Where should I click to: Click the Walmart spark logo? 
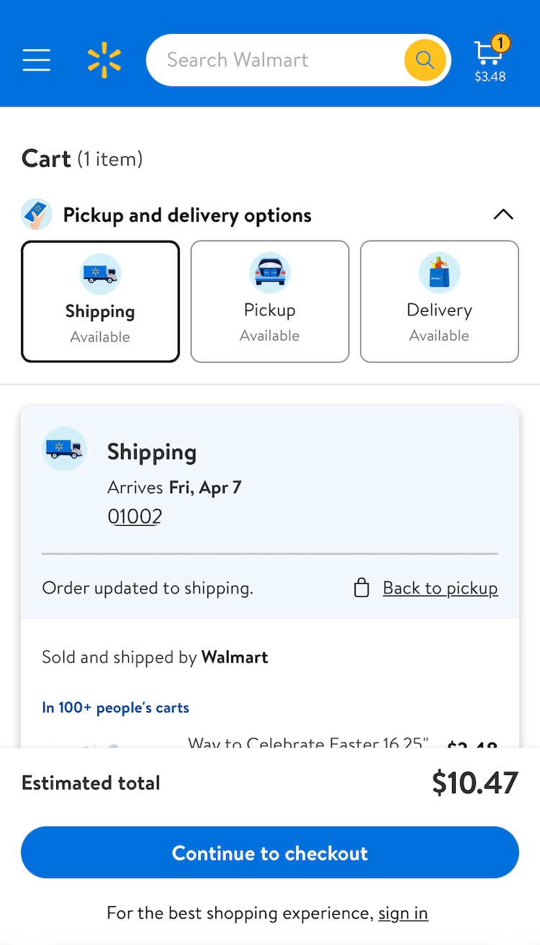point(104,60)
